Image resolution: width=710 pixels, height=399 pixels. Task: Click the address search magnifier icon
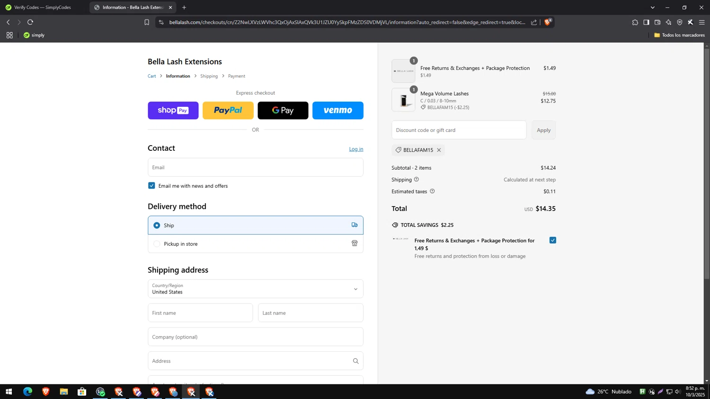click(x=355, y=361)
